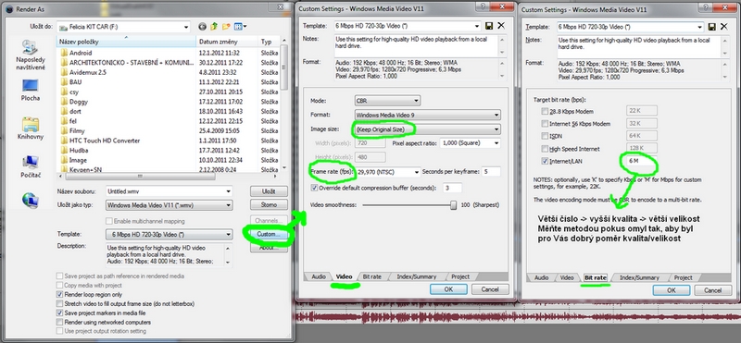Open Počítač computer sidebar icon
Screen dimensions: 741x343
(31, 167)
